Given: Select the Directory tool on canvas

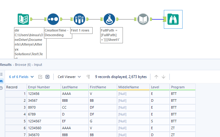Looking at the screenshot, I should tap(23, 19).
